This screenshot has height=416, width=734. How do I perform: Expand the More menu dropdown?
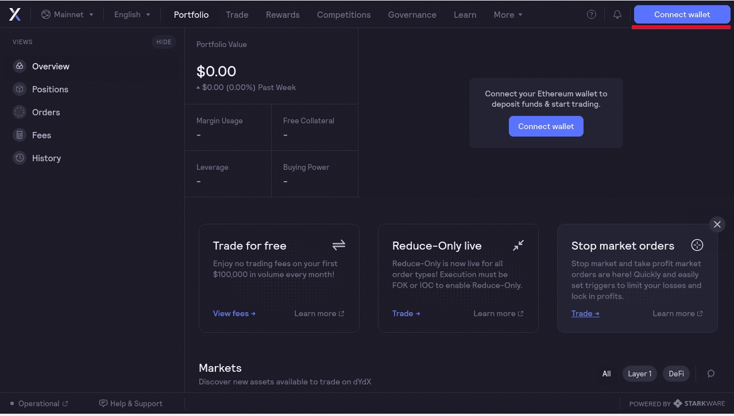tap(508, 14)
